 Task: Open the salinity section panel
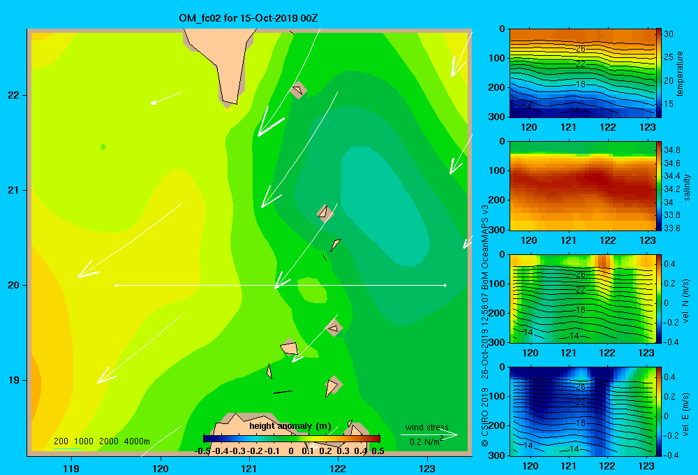pyautogui.click(x=582, y=186)
